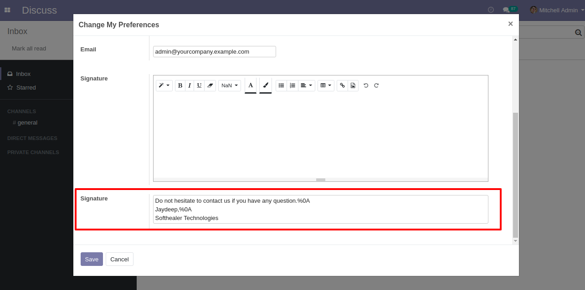
Task: Click the redo icon in editor toolbar
Action: pos(376,85)
